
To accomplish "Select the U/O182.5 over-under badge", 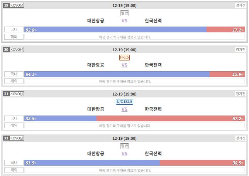I will pyautogui.click(x=124, y=102).
